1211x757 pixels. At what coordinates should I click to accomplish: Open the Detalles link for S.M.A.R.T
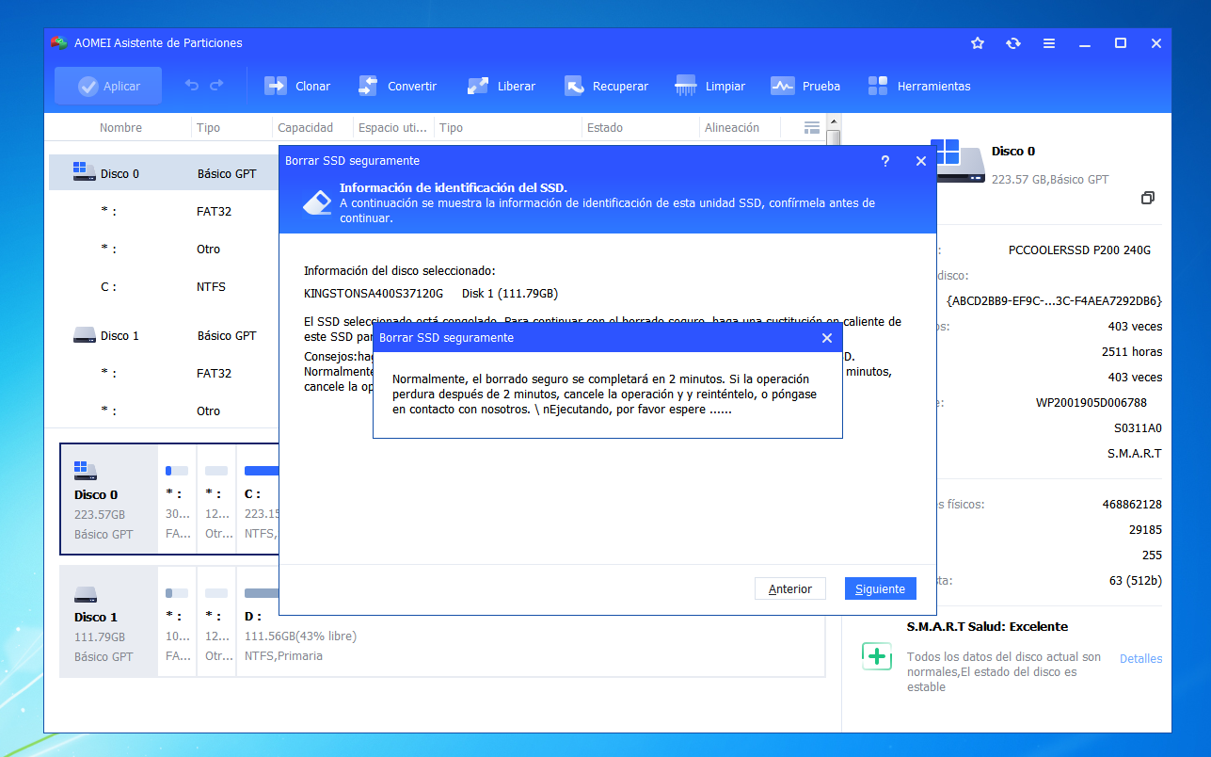coord(1140,658)
